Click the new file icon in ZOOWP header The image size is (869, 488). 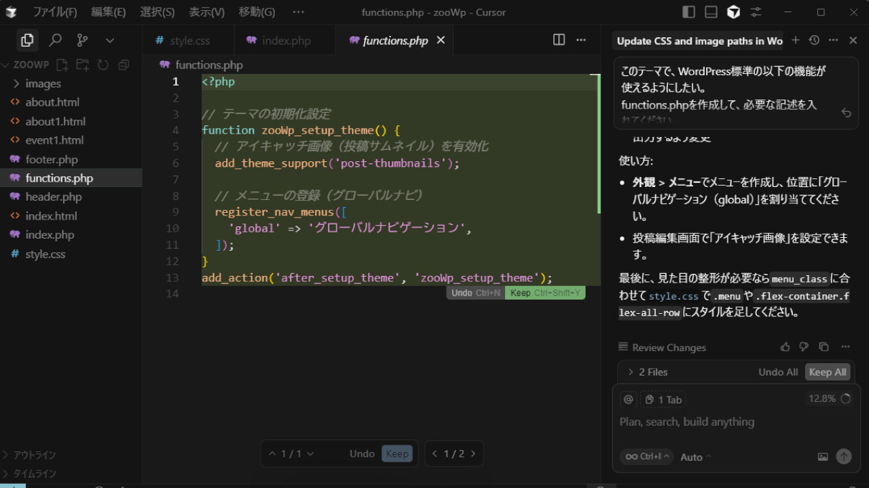[62, 65]
